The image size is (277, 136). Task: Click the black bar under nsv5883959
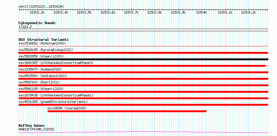(143, 59)
